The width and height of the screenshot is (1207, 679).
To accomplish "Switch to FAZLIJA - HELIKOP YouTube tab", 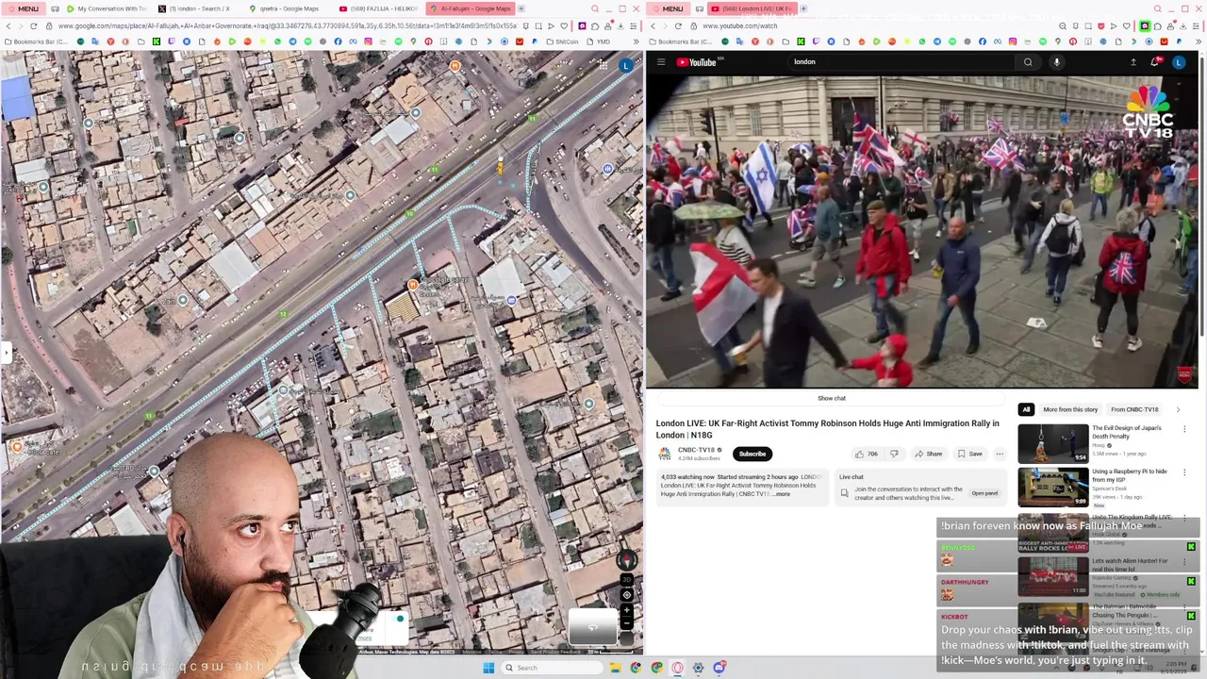I will click(x=377, y=8).
